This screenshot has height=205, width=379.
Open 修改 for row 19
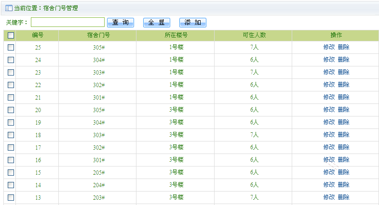[329, 122]
